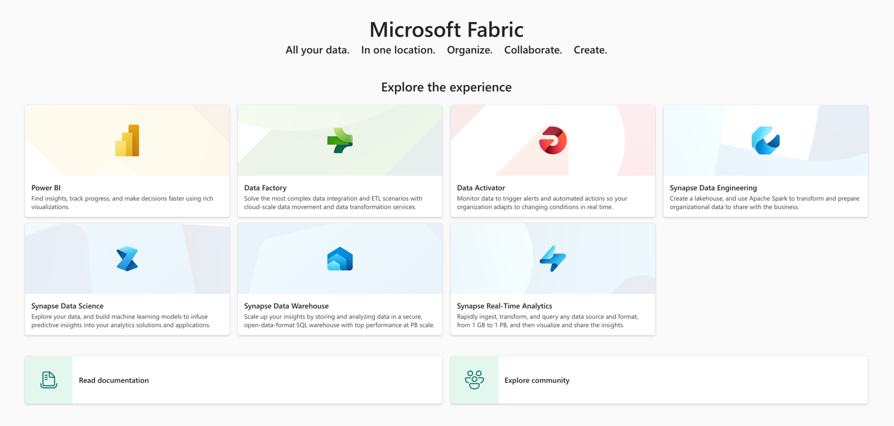Click the Read documentation page icon
The image size is (894, 426).
(49, 380)
